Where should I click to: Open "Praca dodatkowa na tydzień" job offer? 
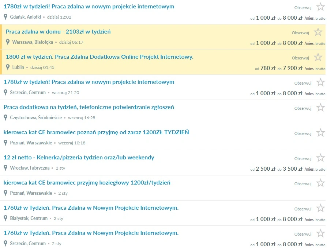pos(89,107)
